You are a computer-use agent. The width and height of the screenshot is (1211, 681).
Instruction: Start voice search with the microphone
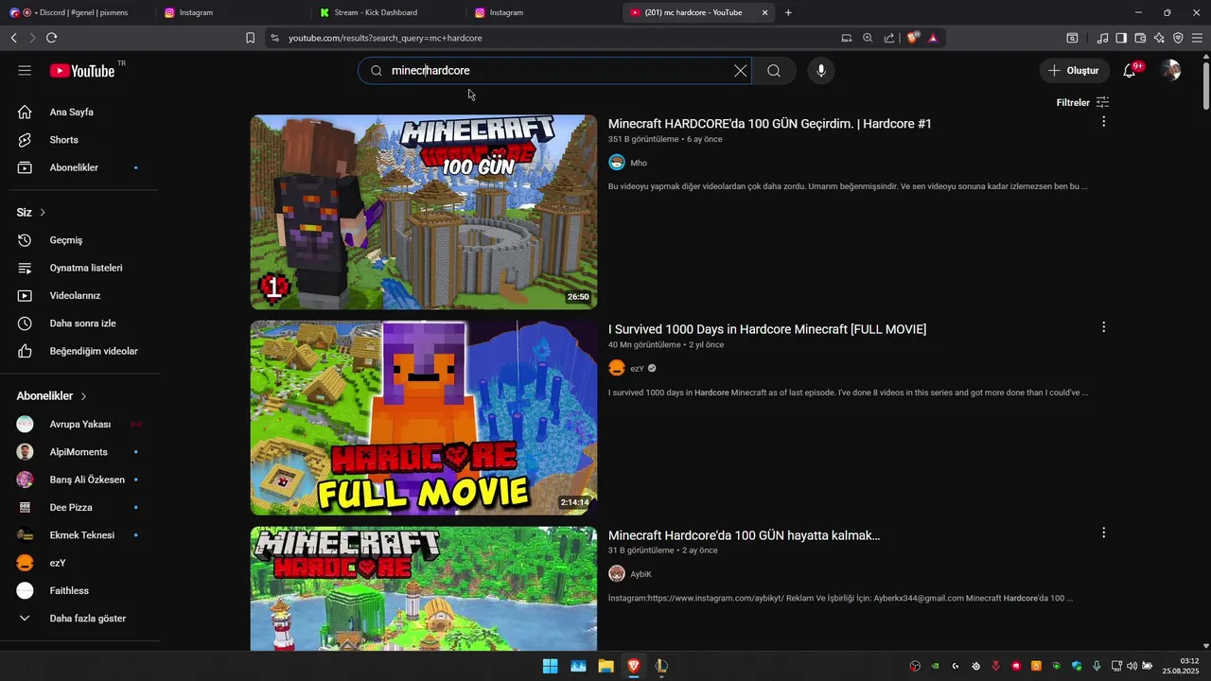(x=821, y=71)
